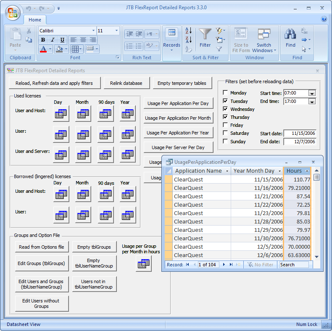Open the font size 11 dropdown
The image size is (332, 331).
tap(116, 31)
